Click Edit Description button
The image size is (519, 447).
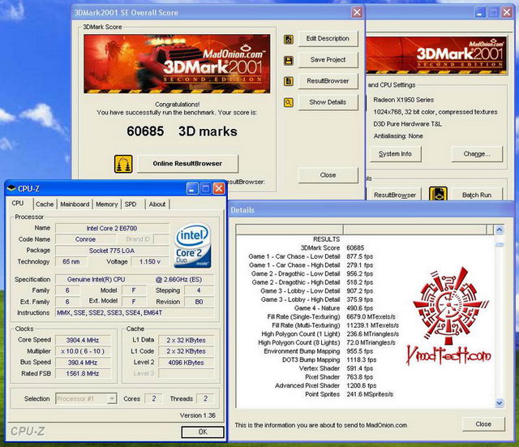coord(328,39)
